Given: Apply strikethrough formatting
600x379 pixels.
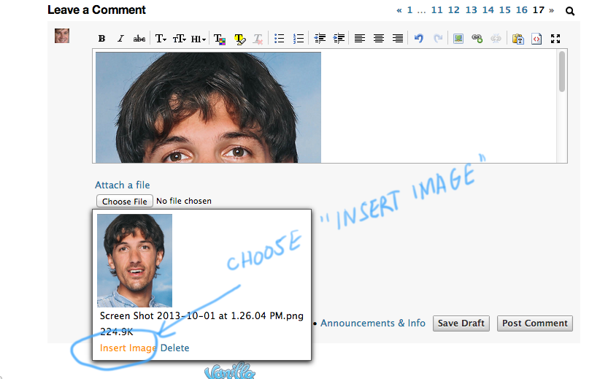Looking at the screenshot, I should pos(139,39).
